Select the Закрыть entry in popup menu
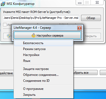The image size is (106, 99). point(43,95)
